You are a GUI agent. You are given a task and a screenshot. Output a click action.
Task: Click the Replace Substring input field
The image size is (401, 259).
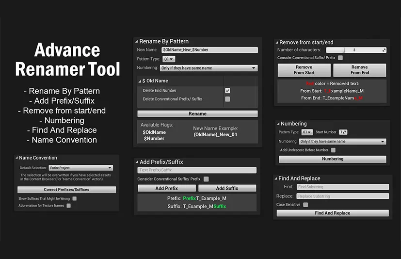343,196
